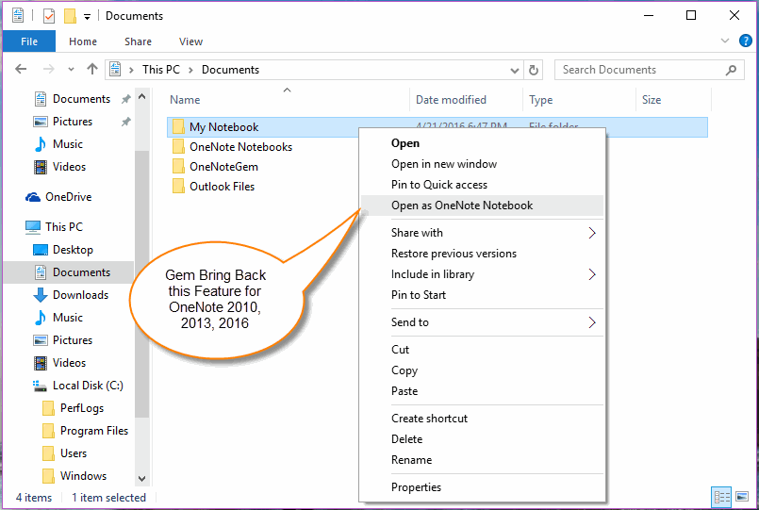
Task: Choose Open in new window
Action: (x=482, y=164)
